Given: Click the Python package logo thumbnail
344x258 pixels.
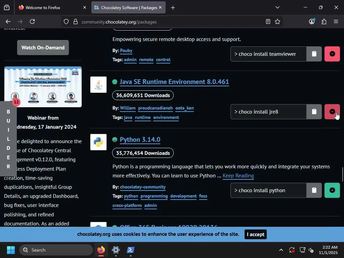Looking at the screenshot, I should pyautogui.click(x=98, y=142).
